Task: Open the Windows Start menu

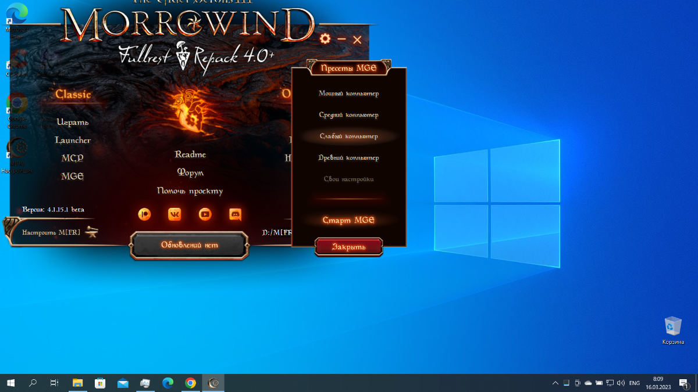Action: click(x=10, y=383)
